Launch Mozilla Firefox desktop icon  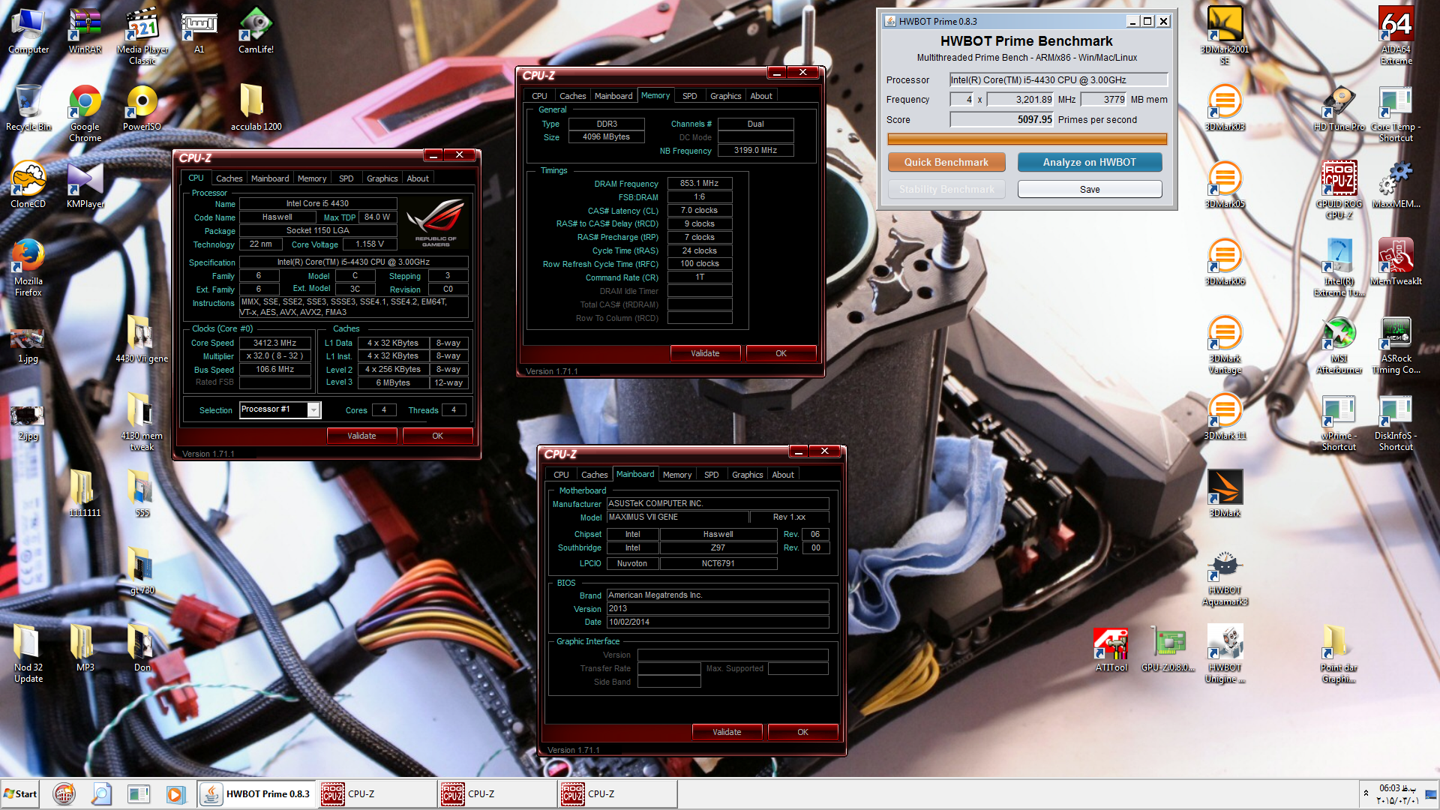pyautogui.click(x=28, y=267)
